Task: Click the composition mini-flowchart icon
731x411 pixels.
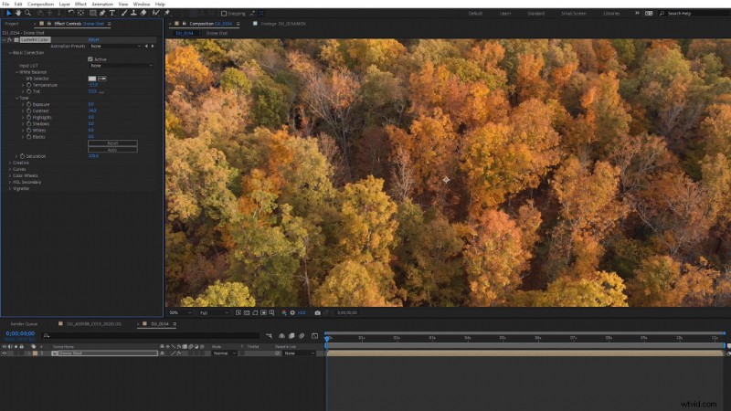Action: pos(269,335)
